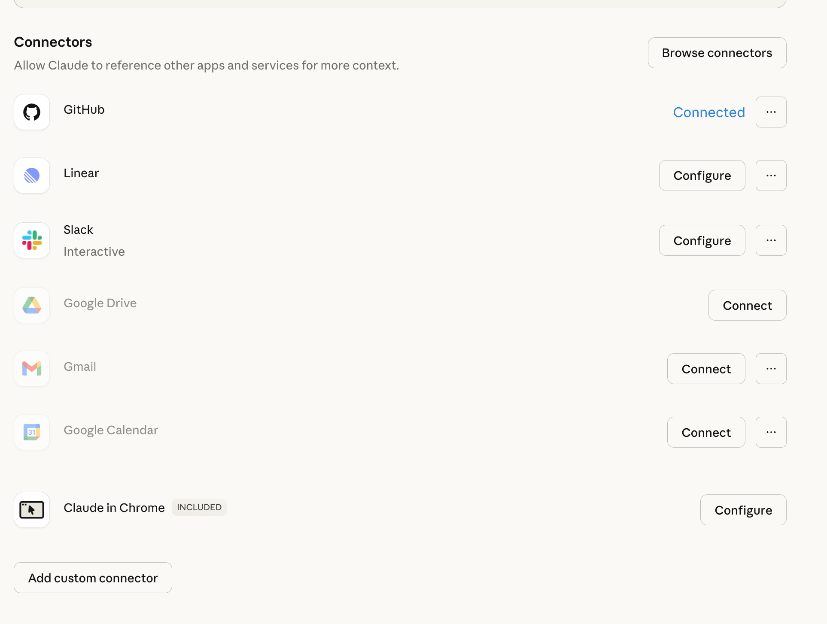Viewport: 827px width, 624px height.
Task: Click the Interactive label under Slack
Action: (x=94, y=251)
